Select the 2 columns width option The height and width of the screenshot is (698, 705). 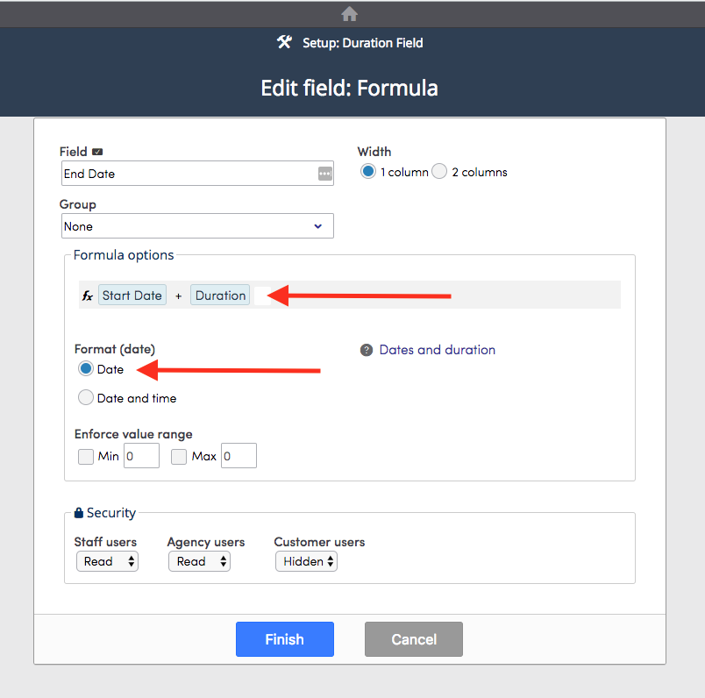[x=438, y=171]
